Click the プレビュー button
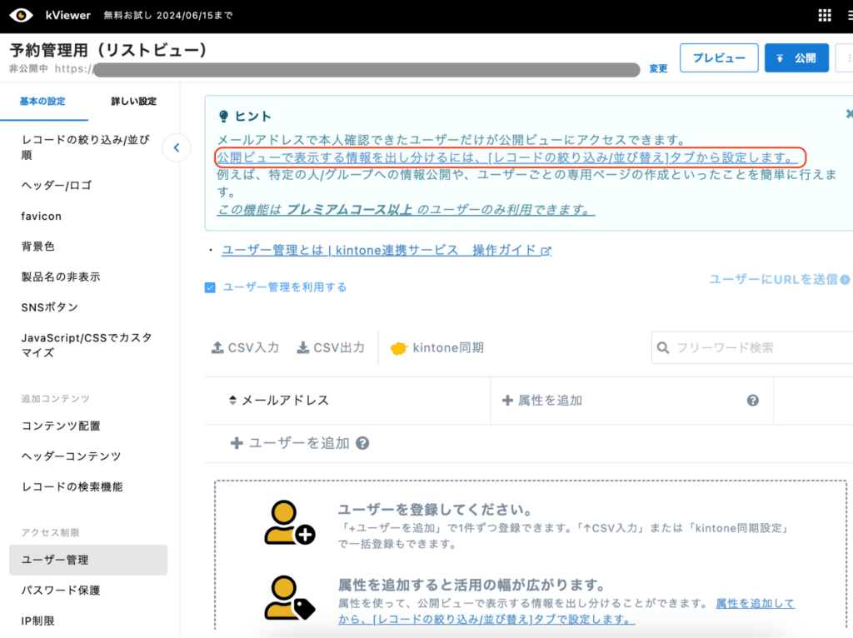The image size is (853, 638). coord(718,57)
